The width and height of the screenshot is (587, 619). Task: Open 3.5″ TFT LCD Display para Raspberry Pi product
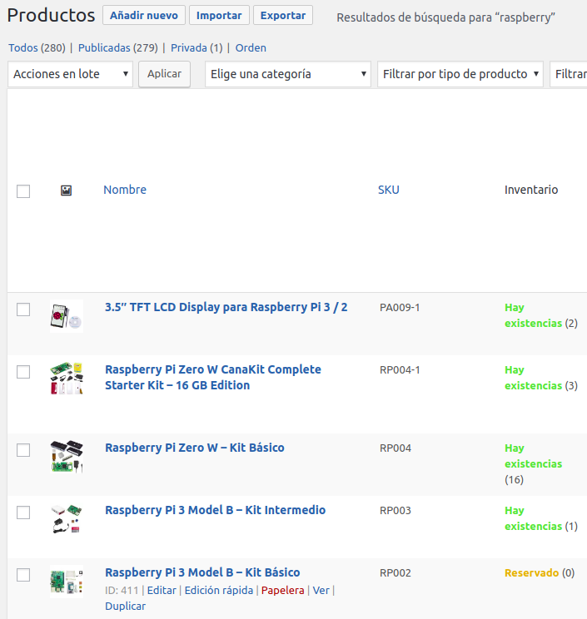pyautogui.click(x=226, y=307)
